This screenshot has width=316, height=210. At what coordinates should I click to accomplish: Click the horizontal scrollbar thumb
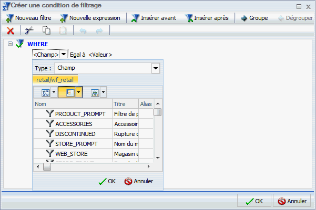coord(47,166)
